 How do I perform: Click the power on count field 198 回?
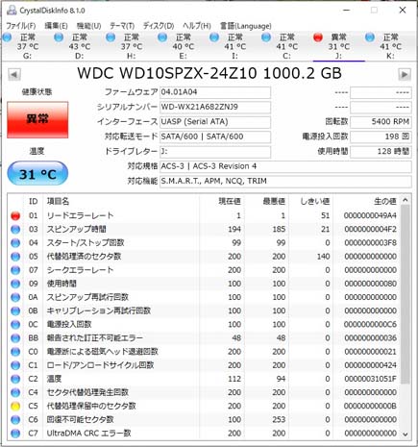pyautogui.click(x=381, y=137)
